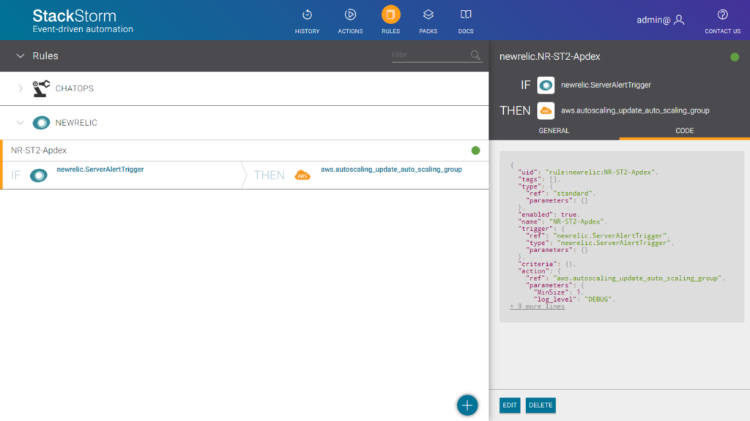Screen dimensions: 750x421
Task: Click the filter search magnifier icon
Action: 475,56
